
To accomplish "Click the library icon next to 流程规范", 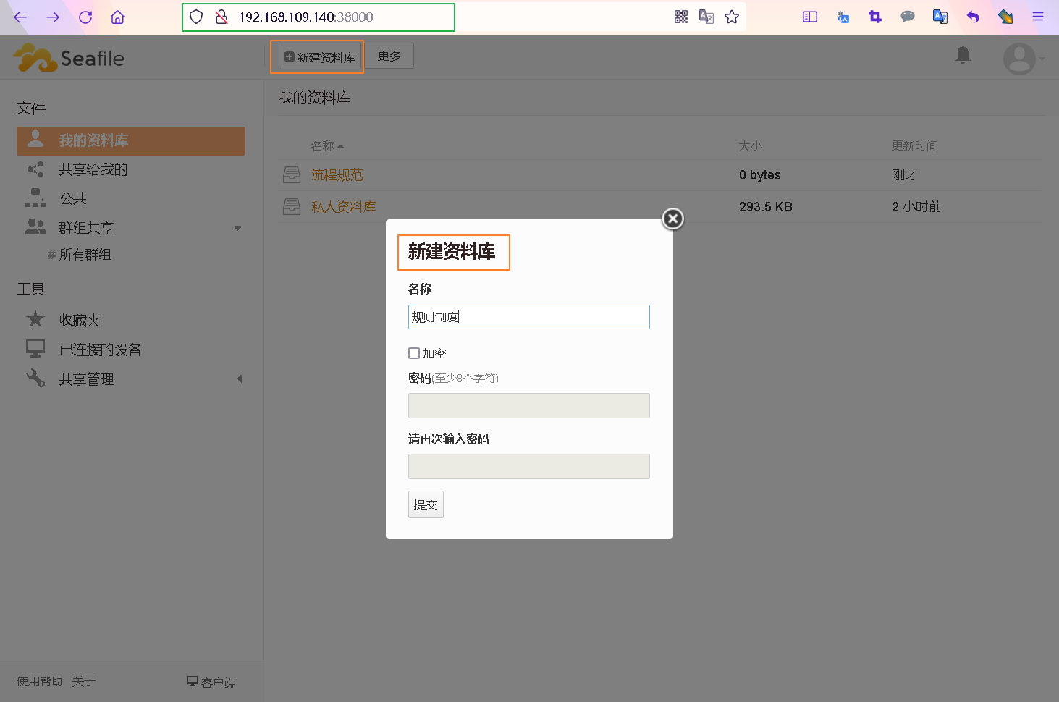I will tap(292, 175).
